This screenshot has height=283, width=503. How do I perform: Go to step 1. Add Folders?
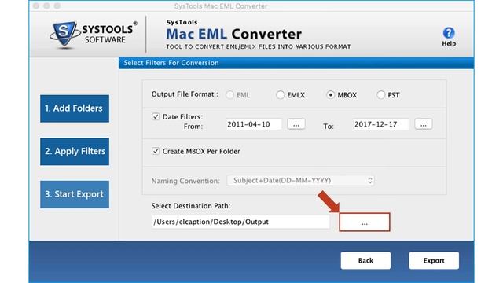click(75, 108)
